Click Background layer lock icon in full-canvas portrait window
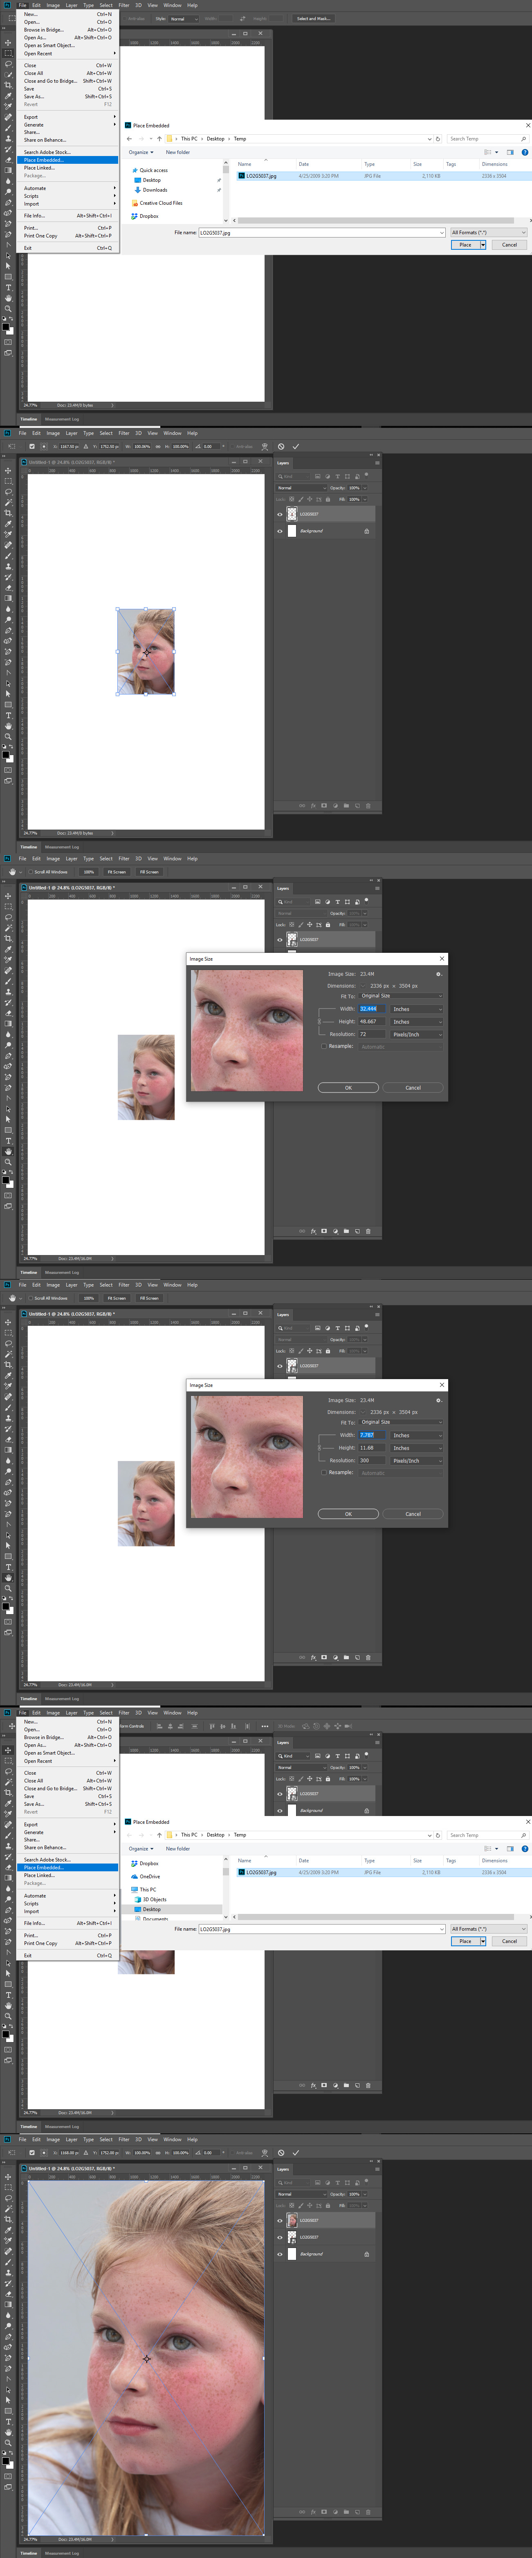Viewport: 532px width, 2558px height. click(366, 2254)
